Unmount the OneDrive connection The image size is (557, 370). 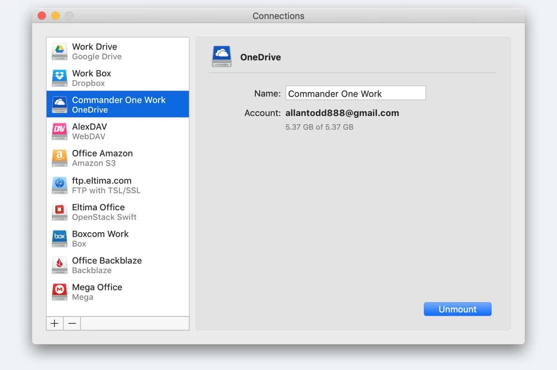pyautogui.click(x=458, y=309)
